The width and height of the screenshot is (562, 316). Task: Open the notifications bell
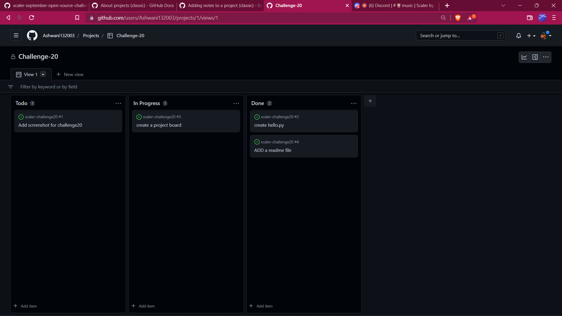(518, 36)
